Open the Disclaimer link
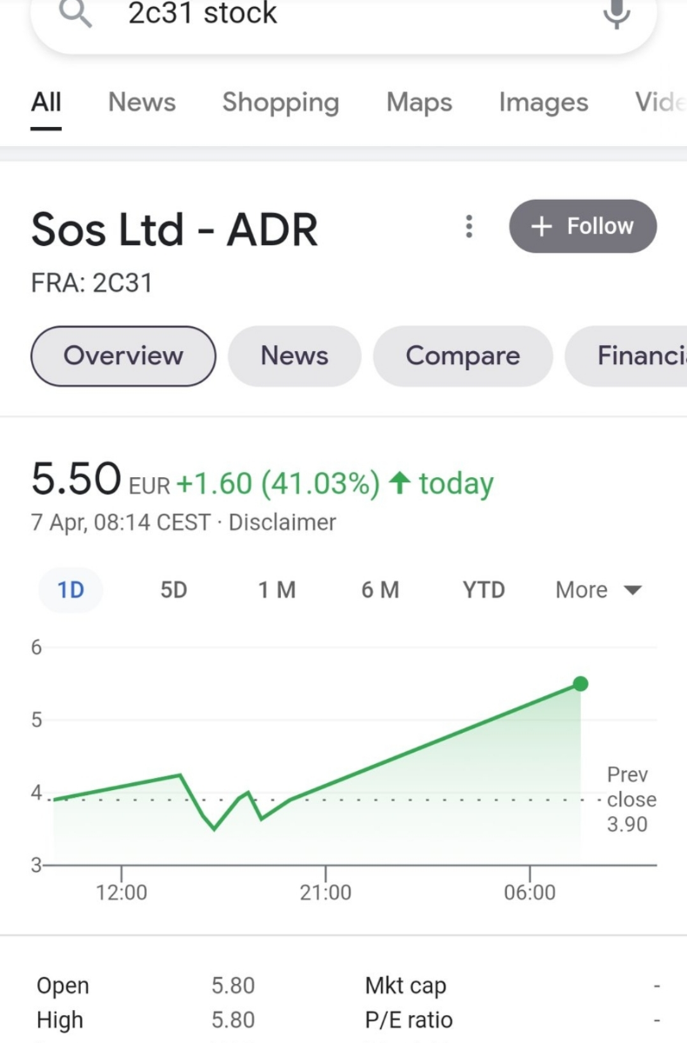The width and height of the screenshot is (687, 1043). (x=282, y=522)
